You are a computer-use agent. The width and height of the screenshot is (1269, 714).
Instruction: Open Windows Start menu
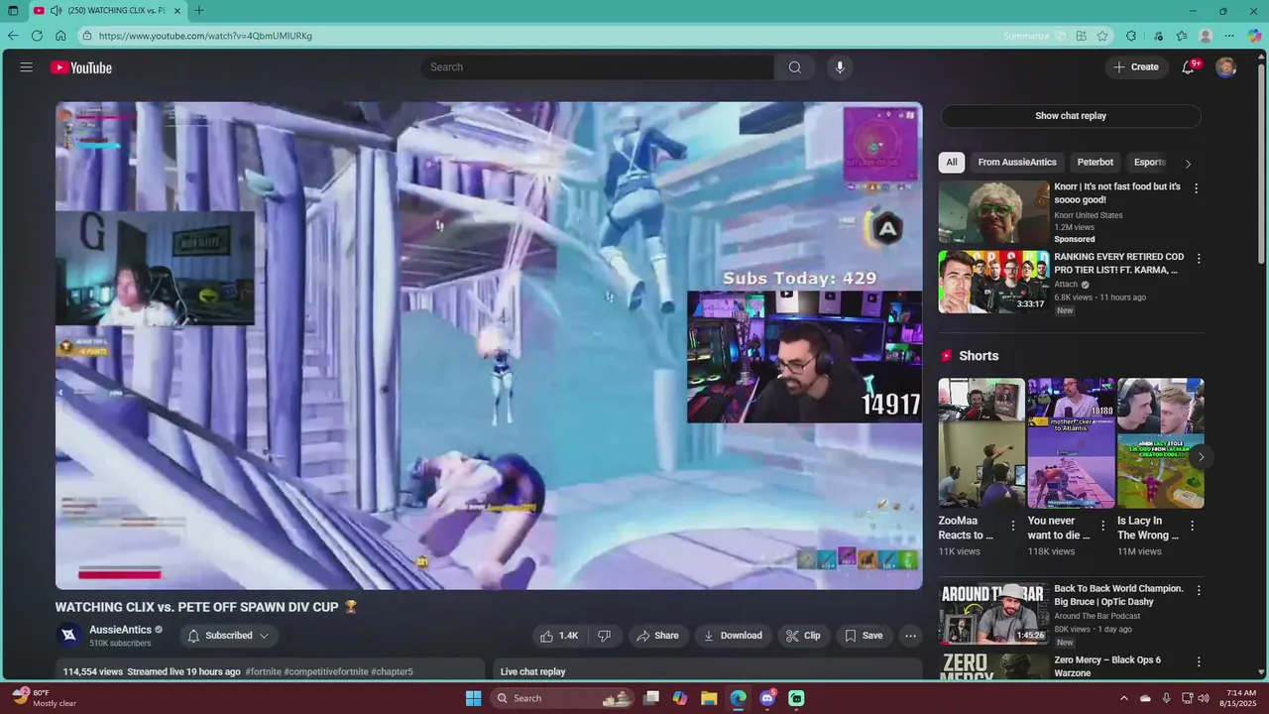coord(473,698)
